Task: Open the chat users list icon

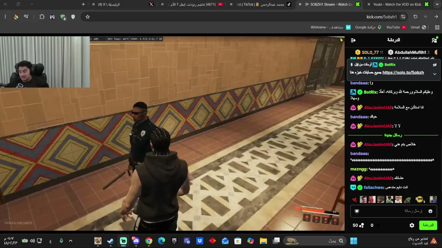Action: click(x=434, y=40)
